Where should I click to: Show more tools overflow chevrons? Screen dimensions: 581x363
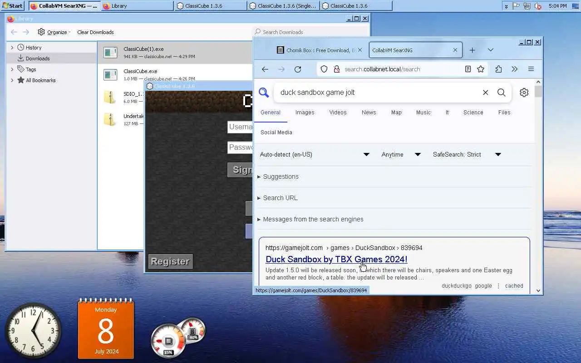514,69
